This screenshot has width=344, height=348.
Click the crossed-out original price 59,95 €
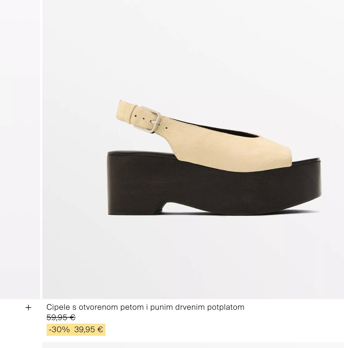point(61,318)
